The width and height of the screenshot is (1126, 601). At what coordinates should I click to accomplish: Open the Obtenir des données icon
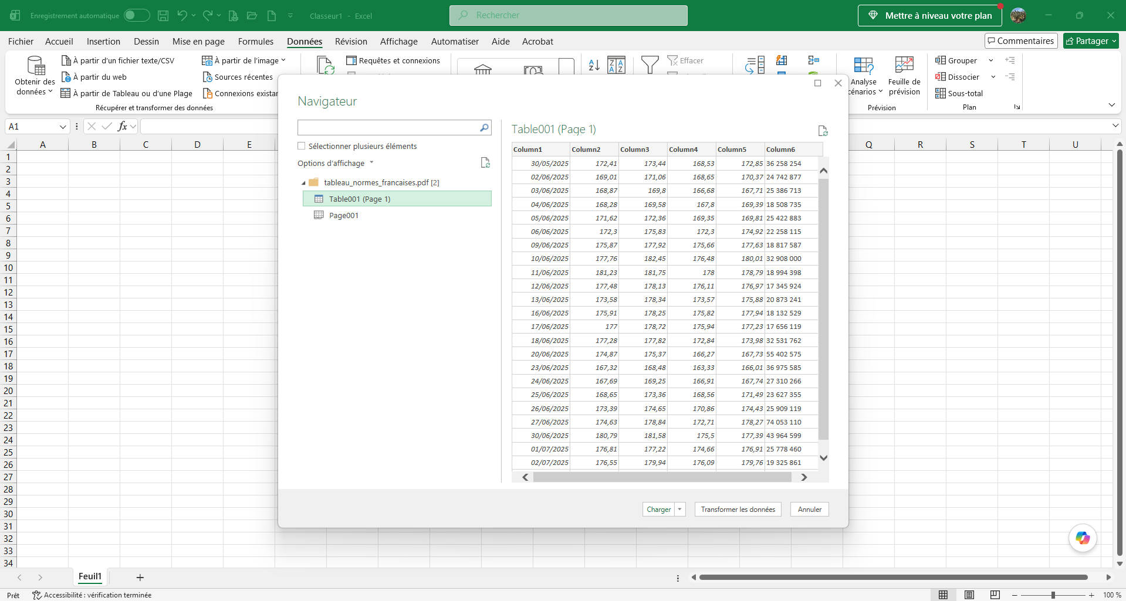35,76
